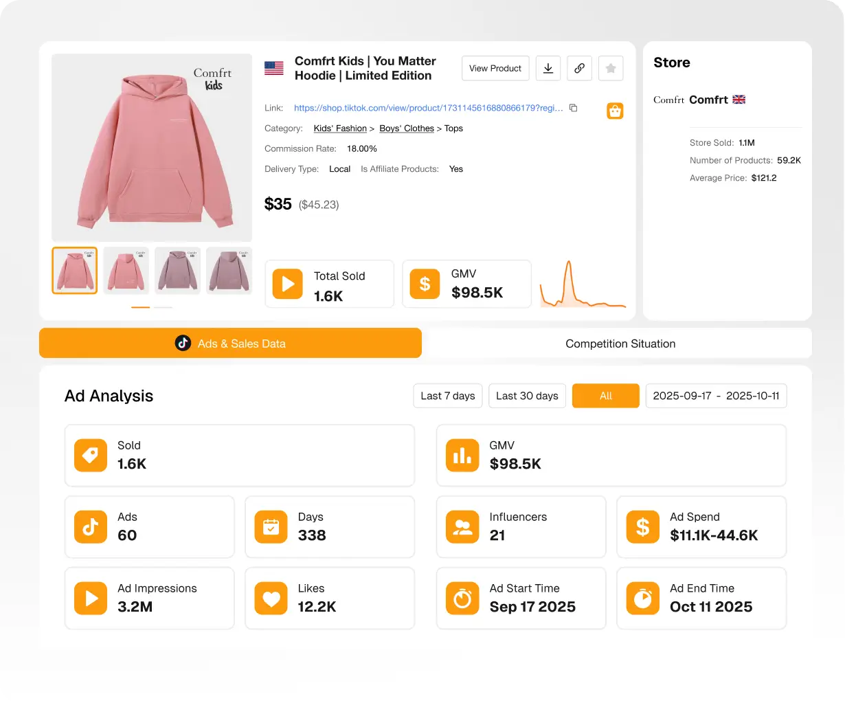Click the Ad Start Time stopwatch icon
Screen dimensions: 845x703
pyautogui.click(x=462, y=598)
